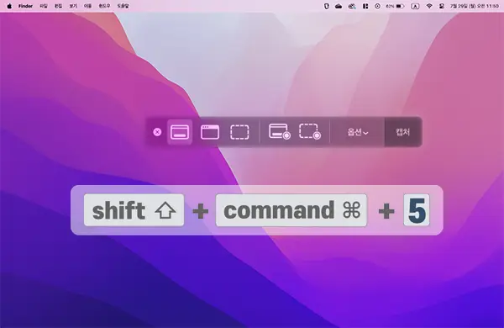Open the 도움말 (Help) menu
504x328 pixels.
[123, 6]
